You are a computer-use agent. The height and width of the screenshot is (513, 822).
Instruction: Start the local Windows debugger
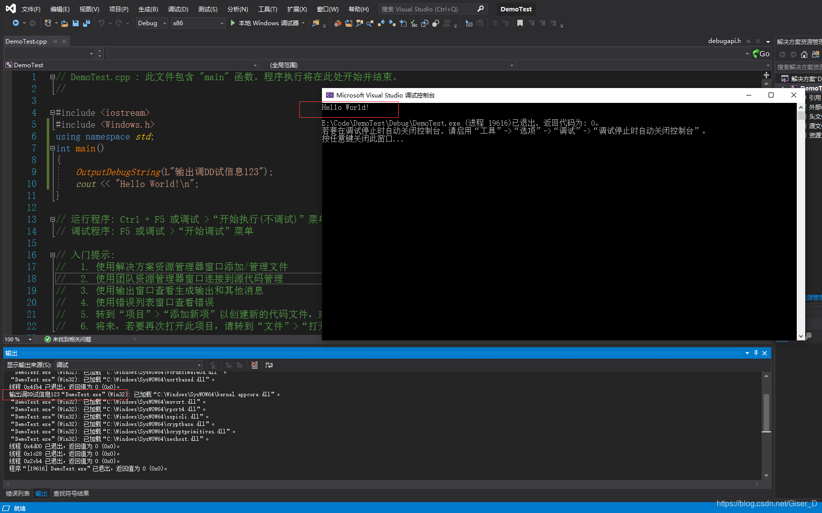pos(265,23)
